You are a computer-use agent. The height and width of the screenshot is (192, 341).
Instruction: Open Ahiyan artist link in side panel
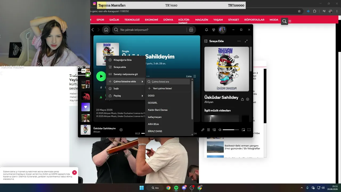point(209,102)
